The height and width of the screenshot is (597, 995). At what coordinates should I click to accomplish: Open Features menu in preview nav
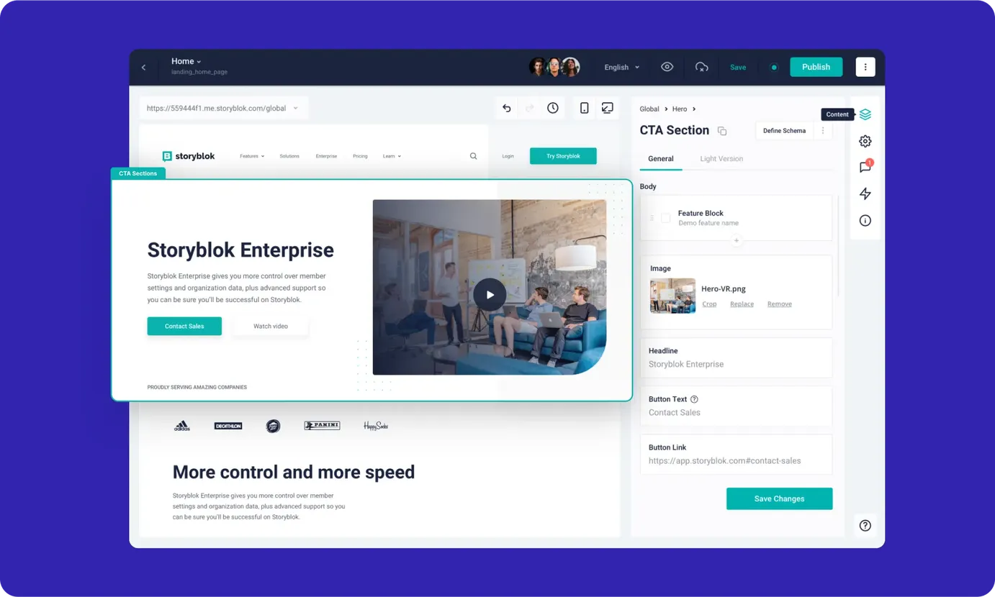pos(252,156)
